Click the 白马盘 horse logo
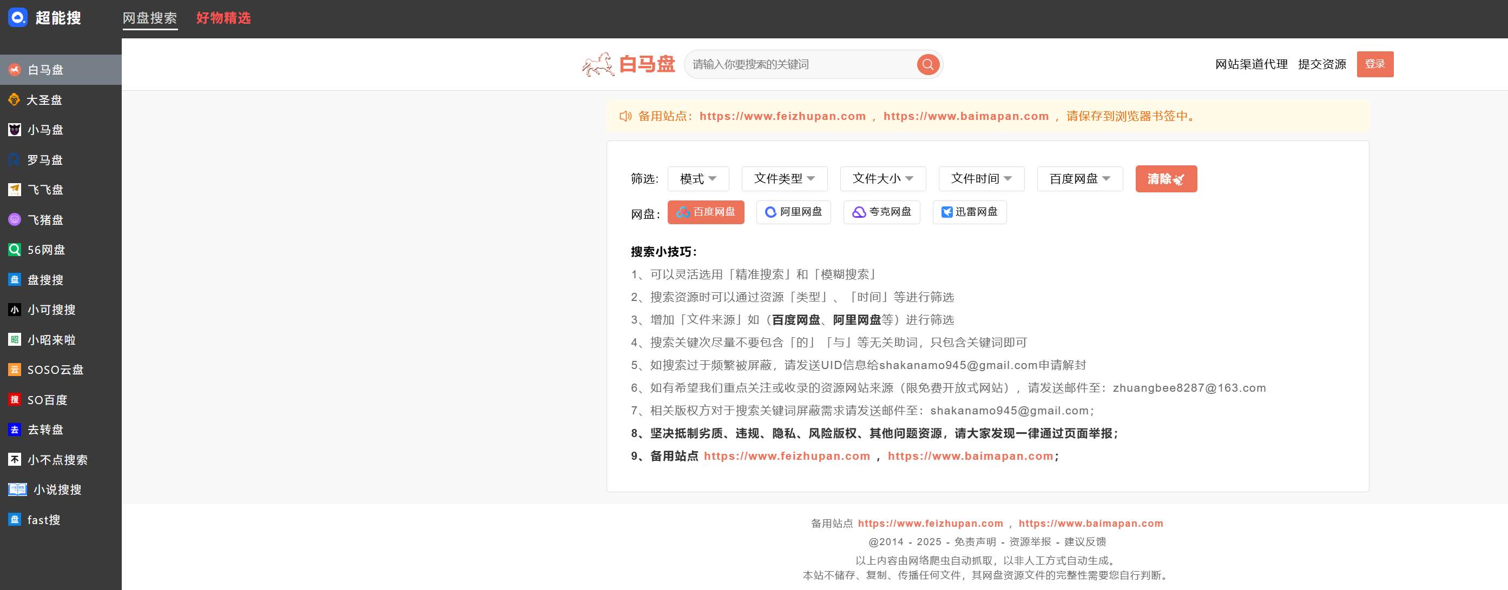 pos(598,64)
